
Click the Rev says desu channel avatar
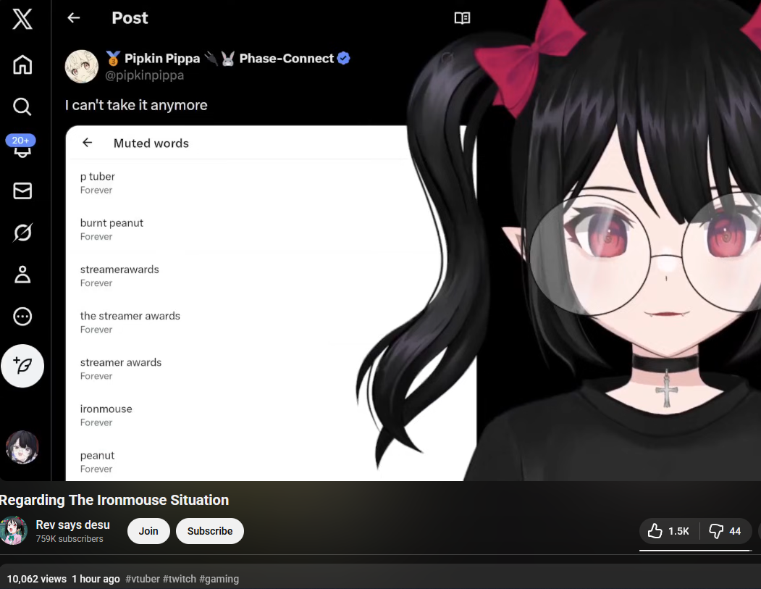13,531
